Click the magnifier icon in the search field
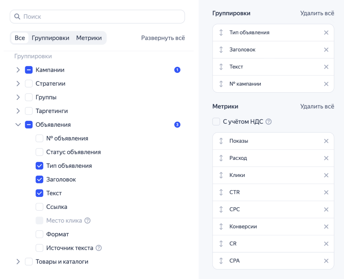This screenshot has height=279, width=344. (17, 16)
